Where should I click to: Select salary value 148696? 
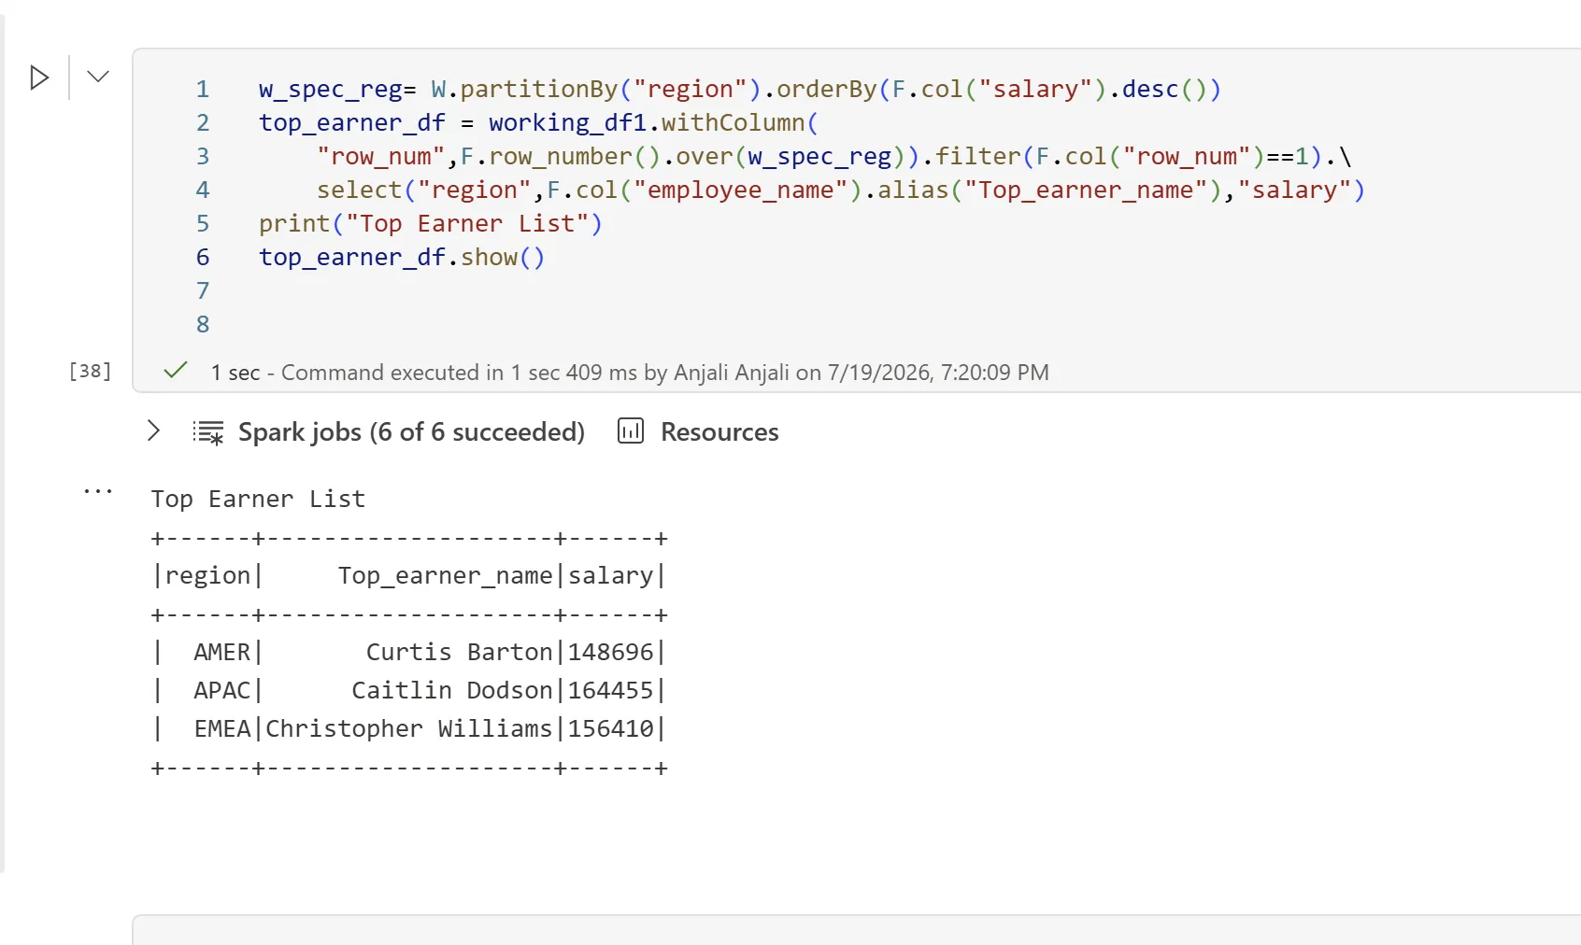click(x=611, y=652)
